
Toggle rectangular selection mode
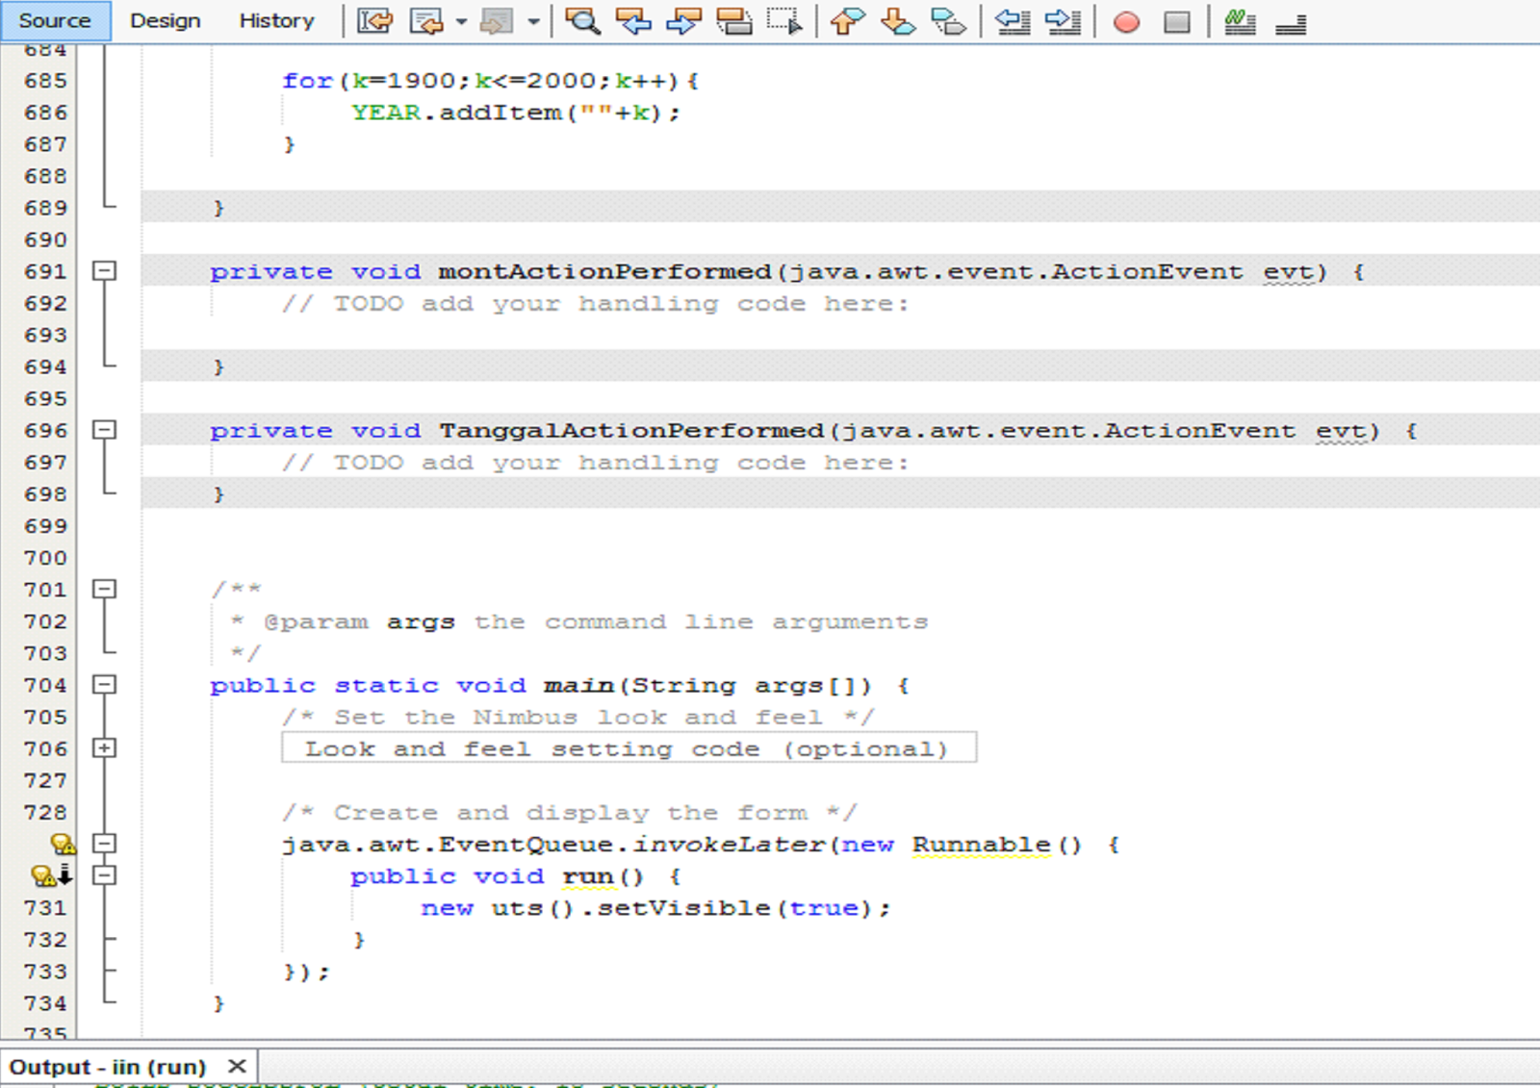pyautogui.click(x=784, y=20)
